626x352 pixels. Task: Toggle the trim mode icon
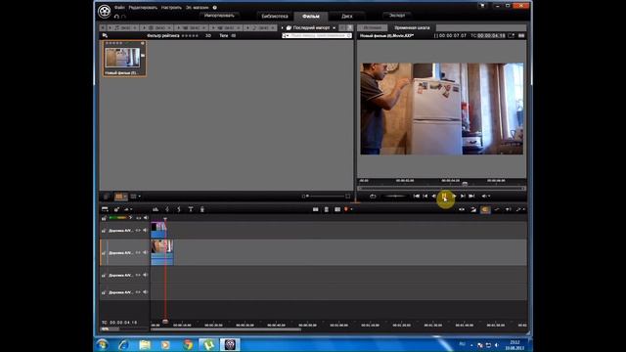(462, 209)
